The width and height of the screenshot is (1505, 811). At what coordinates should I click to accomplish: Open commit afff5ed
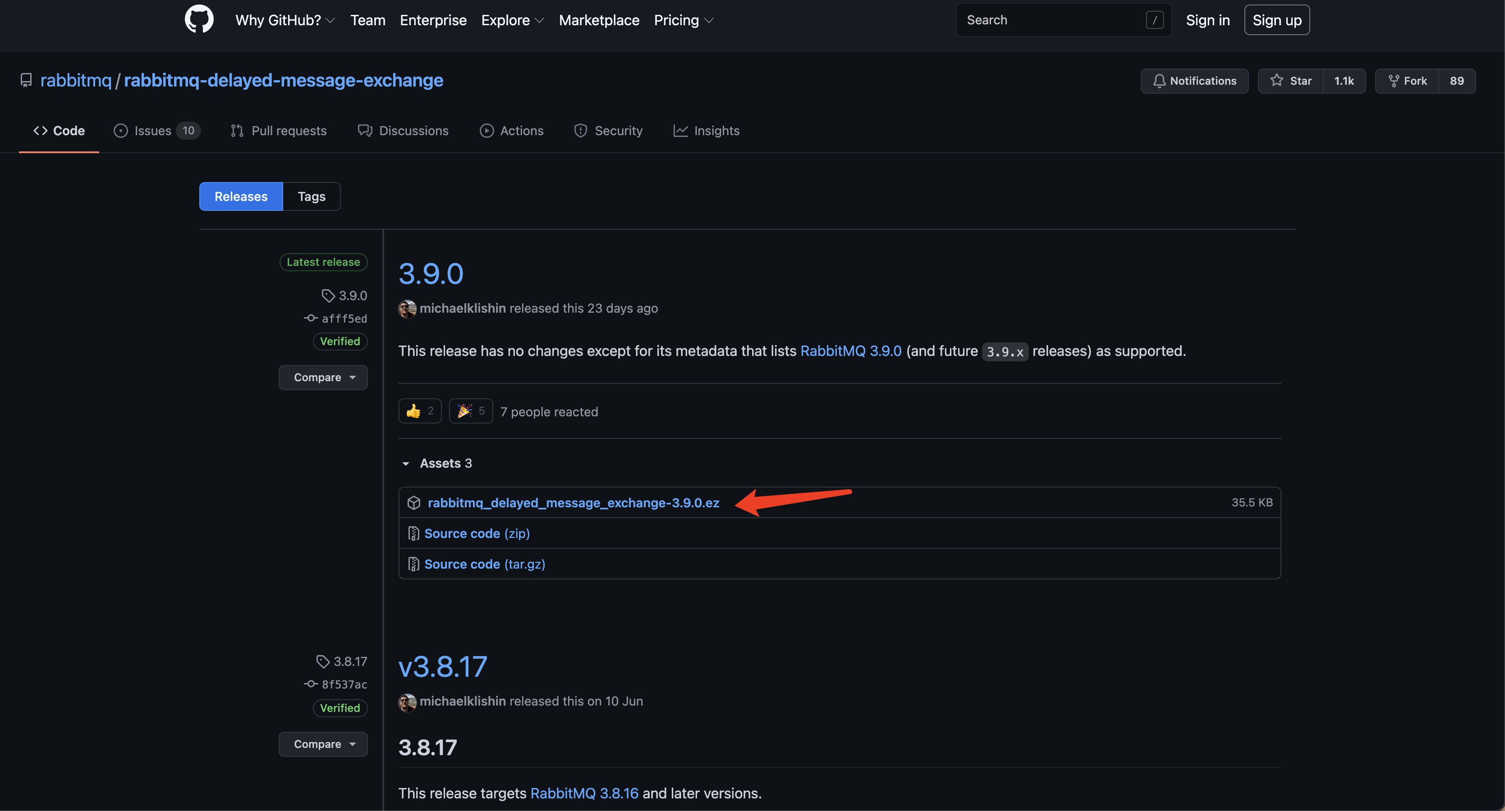344,318
